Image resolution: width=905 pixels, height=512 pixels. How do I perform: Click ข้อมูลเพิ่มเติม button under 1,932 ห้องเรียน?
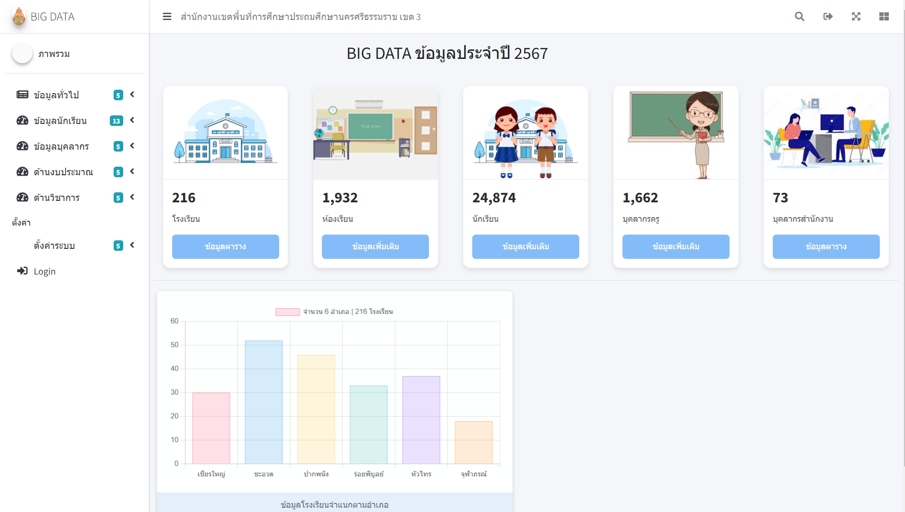click(375, 247)
